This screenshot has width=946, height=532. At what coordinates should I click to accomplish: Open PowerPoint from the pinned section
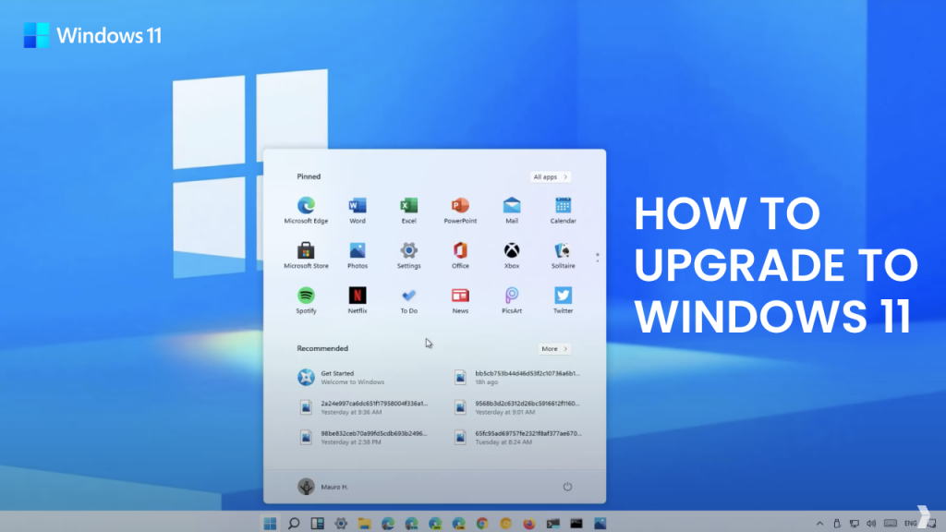460,206
